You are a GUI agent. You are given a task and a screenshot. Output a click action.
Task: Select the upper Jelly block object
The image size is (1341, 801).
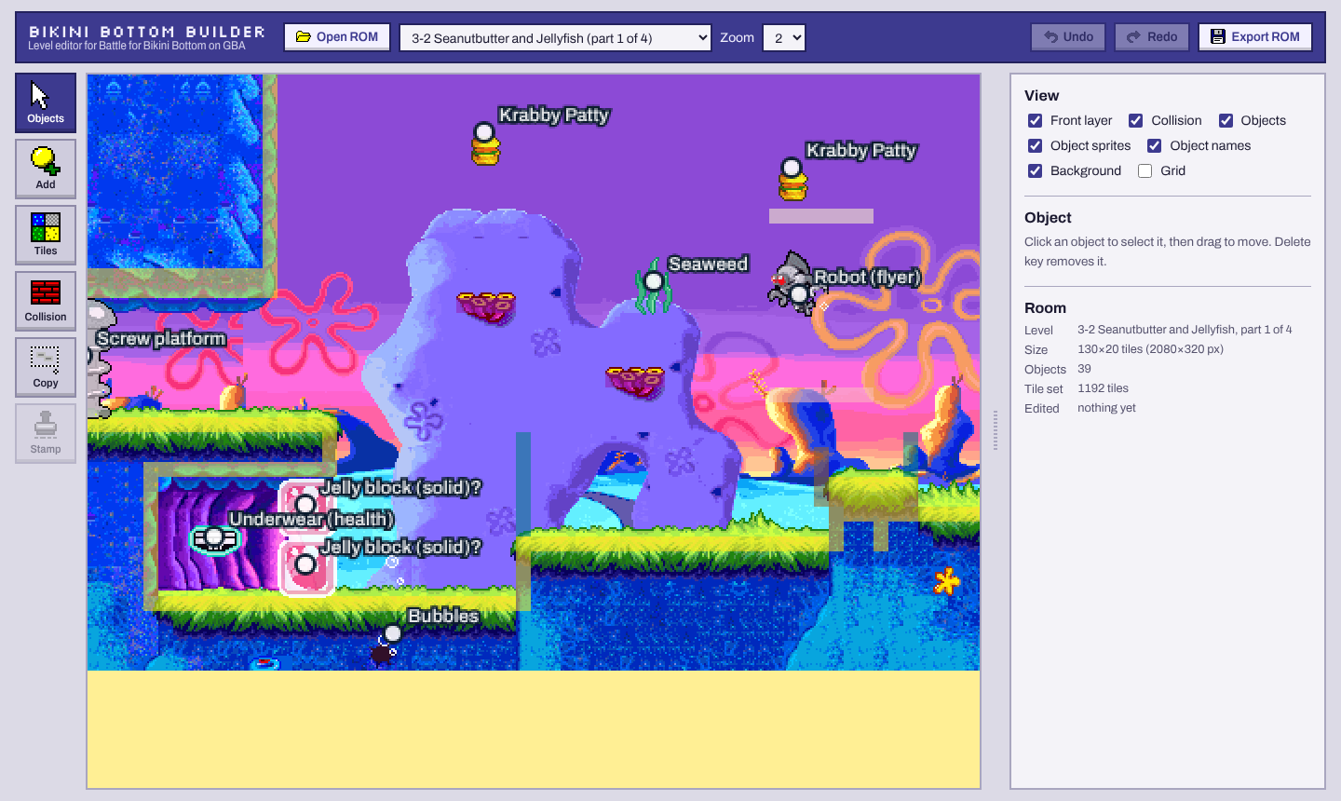(x=305, y=505)
